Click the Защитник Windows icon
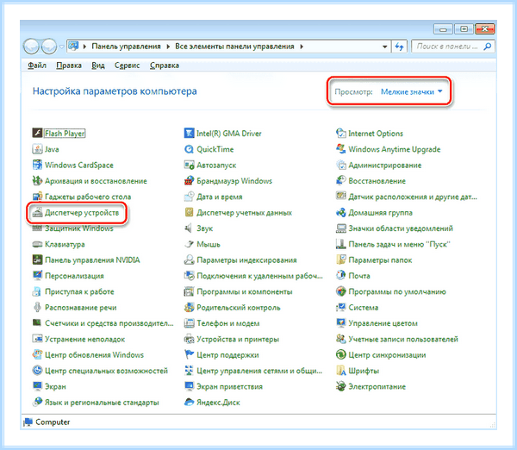 click(x=37, y=228)
